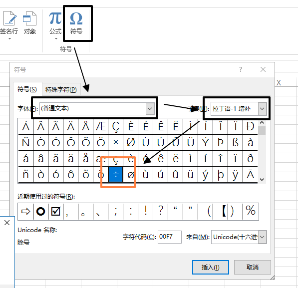Select the multiplication sign × in grid
This screenshot has height=288, width=298.
coord(116,142)
